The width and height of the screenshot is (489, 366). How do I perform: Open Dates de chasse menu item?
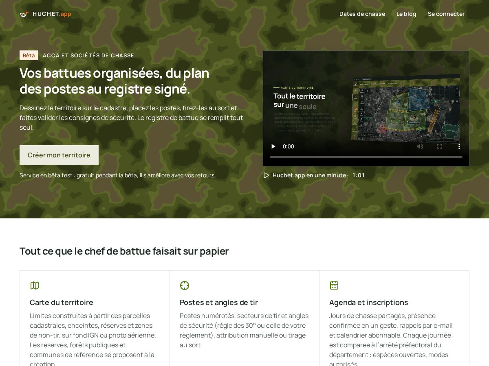(x=362, y=14)
